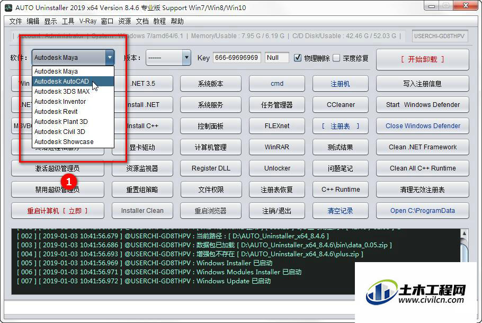Click the FLEXnet button

click(x=276, y=126)
